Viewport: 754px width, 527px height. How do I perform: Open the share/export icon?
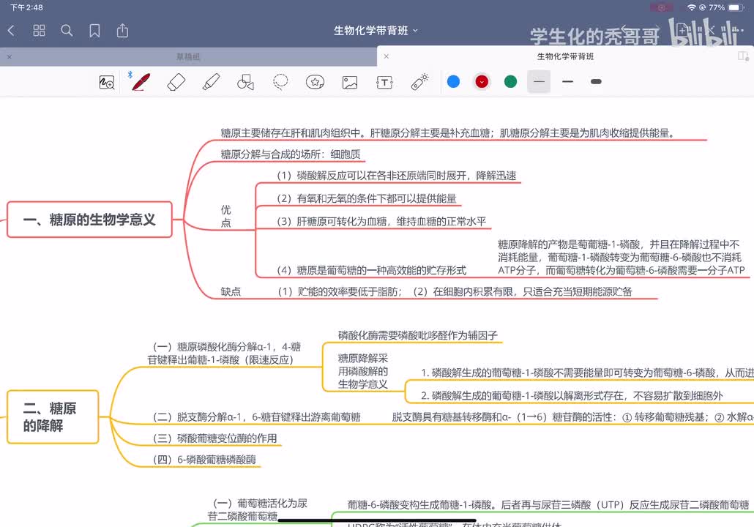[x=123, y=31]
